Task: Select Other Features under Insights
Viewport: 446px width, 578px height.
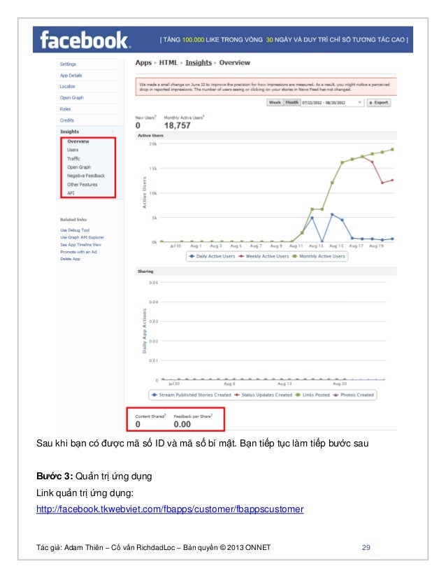Action: click(82, 184)
